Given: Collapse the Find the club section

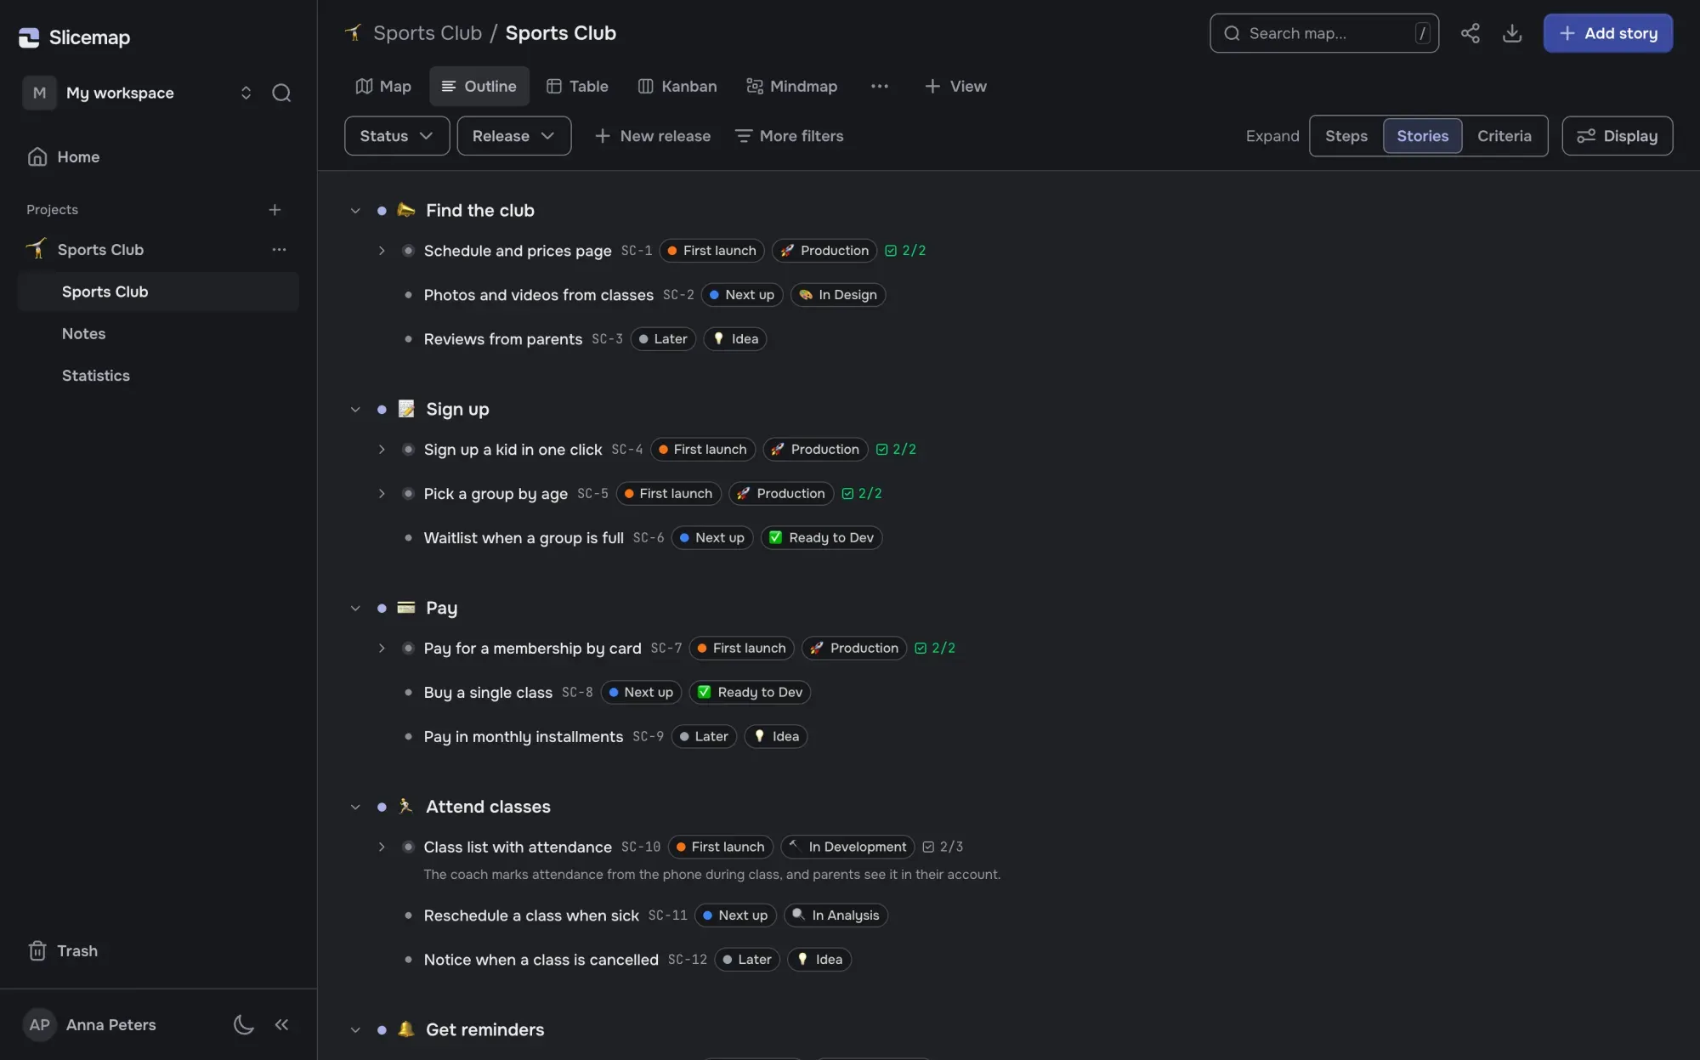Looking at the screenshot, I should click(x=355, y=210).
